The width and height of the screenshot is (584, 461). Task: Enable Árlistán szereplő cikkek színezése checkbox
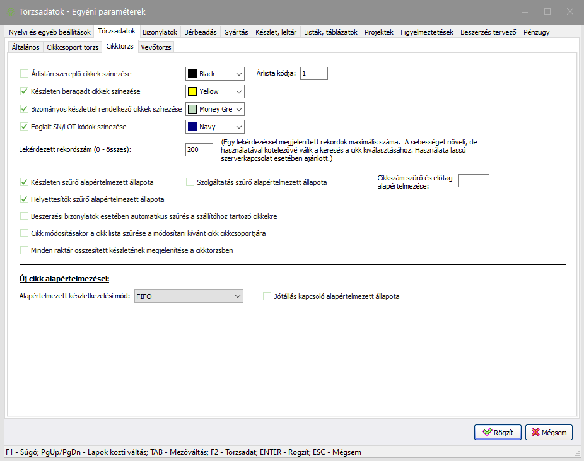25,74
